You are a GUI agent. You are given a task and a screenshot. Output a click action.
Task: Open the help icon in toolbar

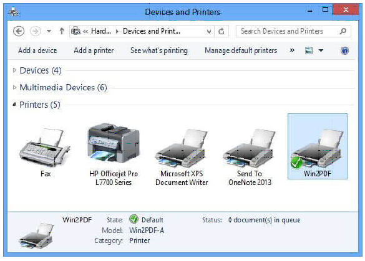click(344, 50)
